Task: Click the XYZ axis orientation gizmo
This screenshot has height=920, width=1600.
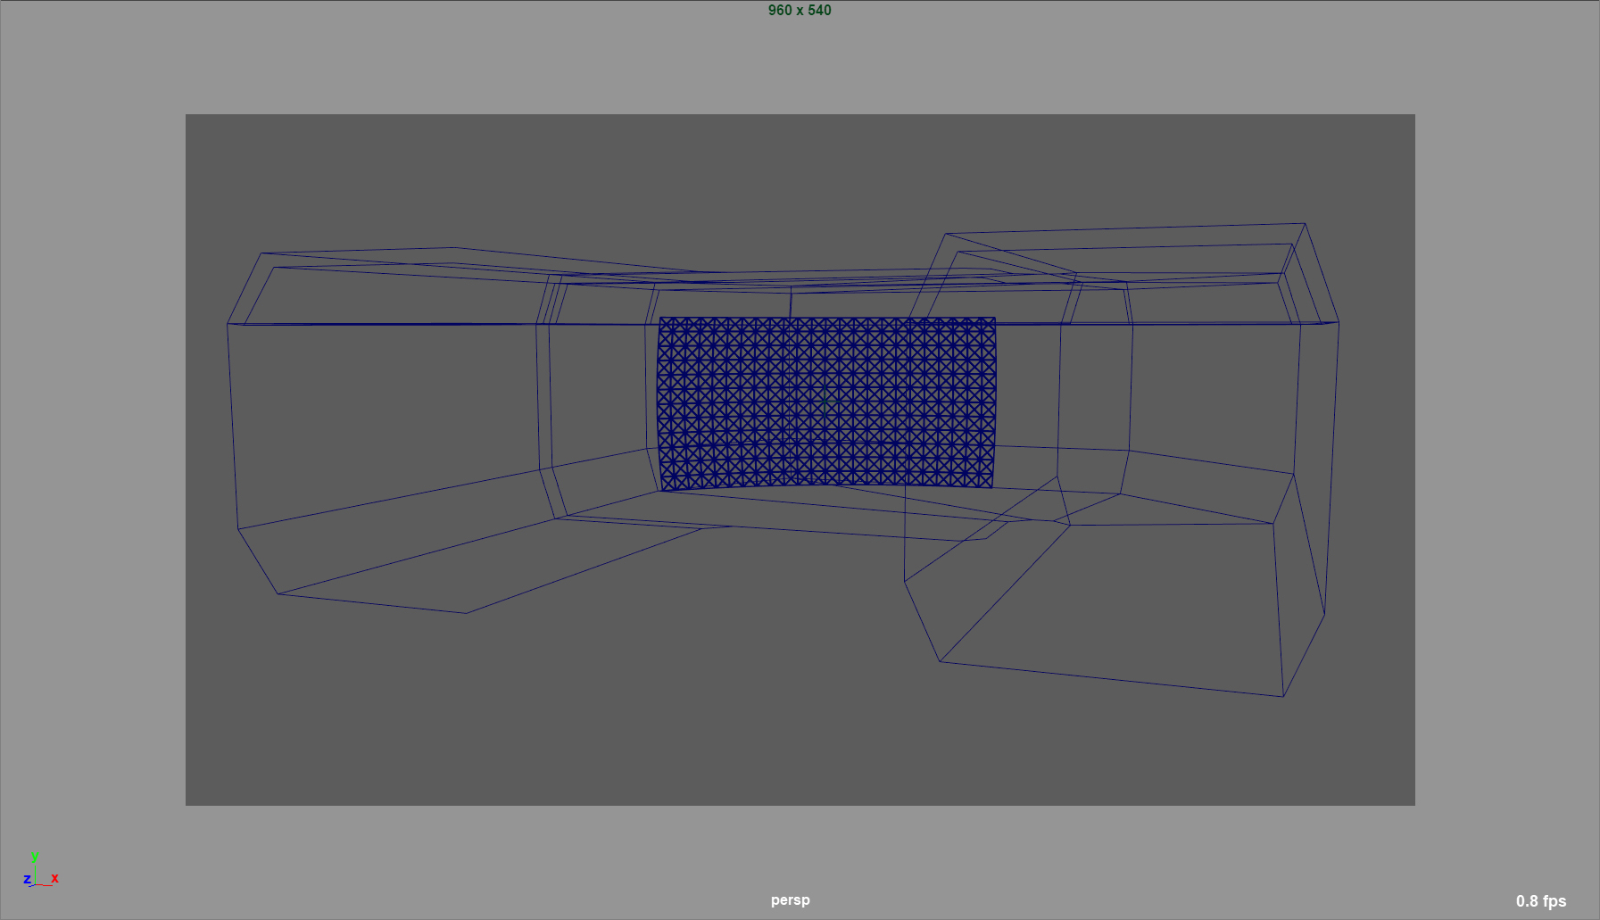Action: 40,870
